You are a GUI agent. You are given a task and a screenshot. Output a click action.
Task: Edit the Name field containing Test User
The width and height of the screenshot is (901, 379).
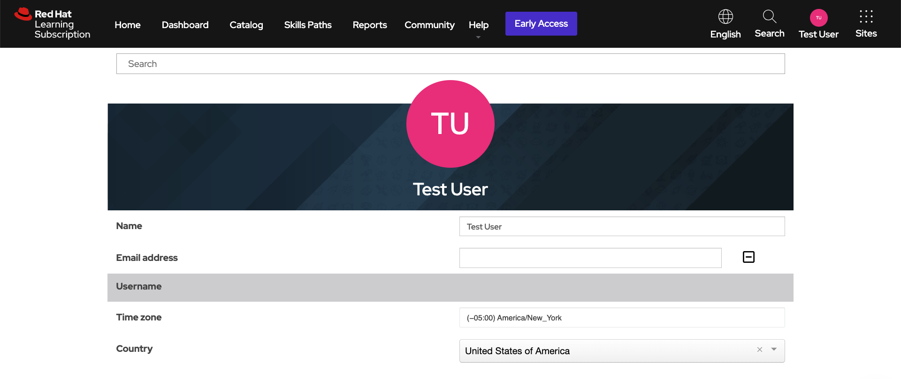[622, 226]
